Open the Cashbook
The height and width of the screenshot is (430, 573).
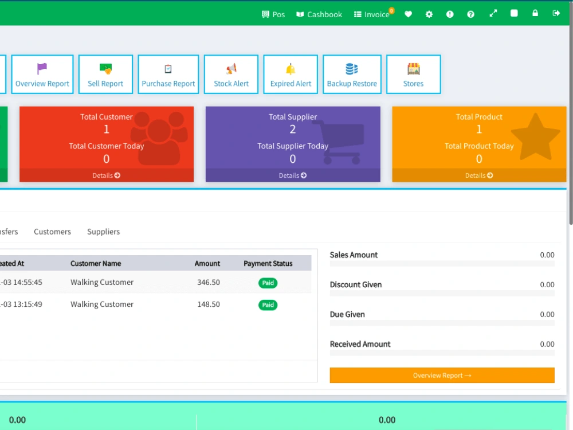click(x=319, y=14)
